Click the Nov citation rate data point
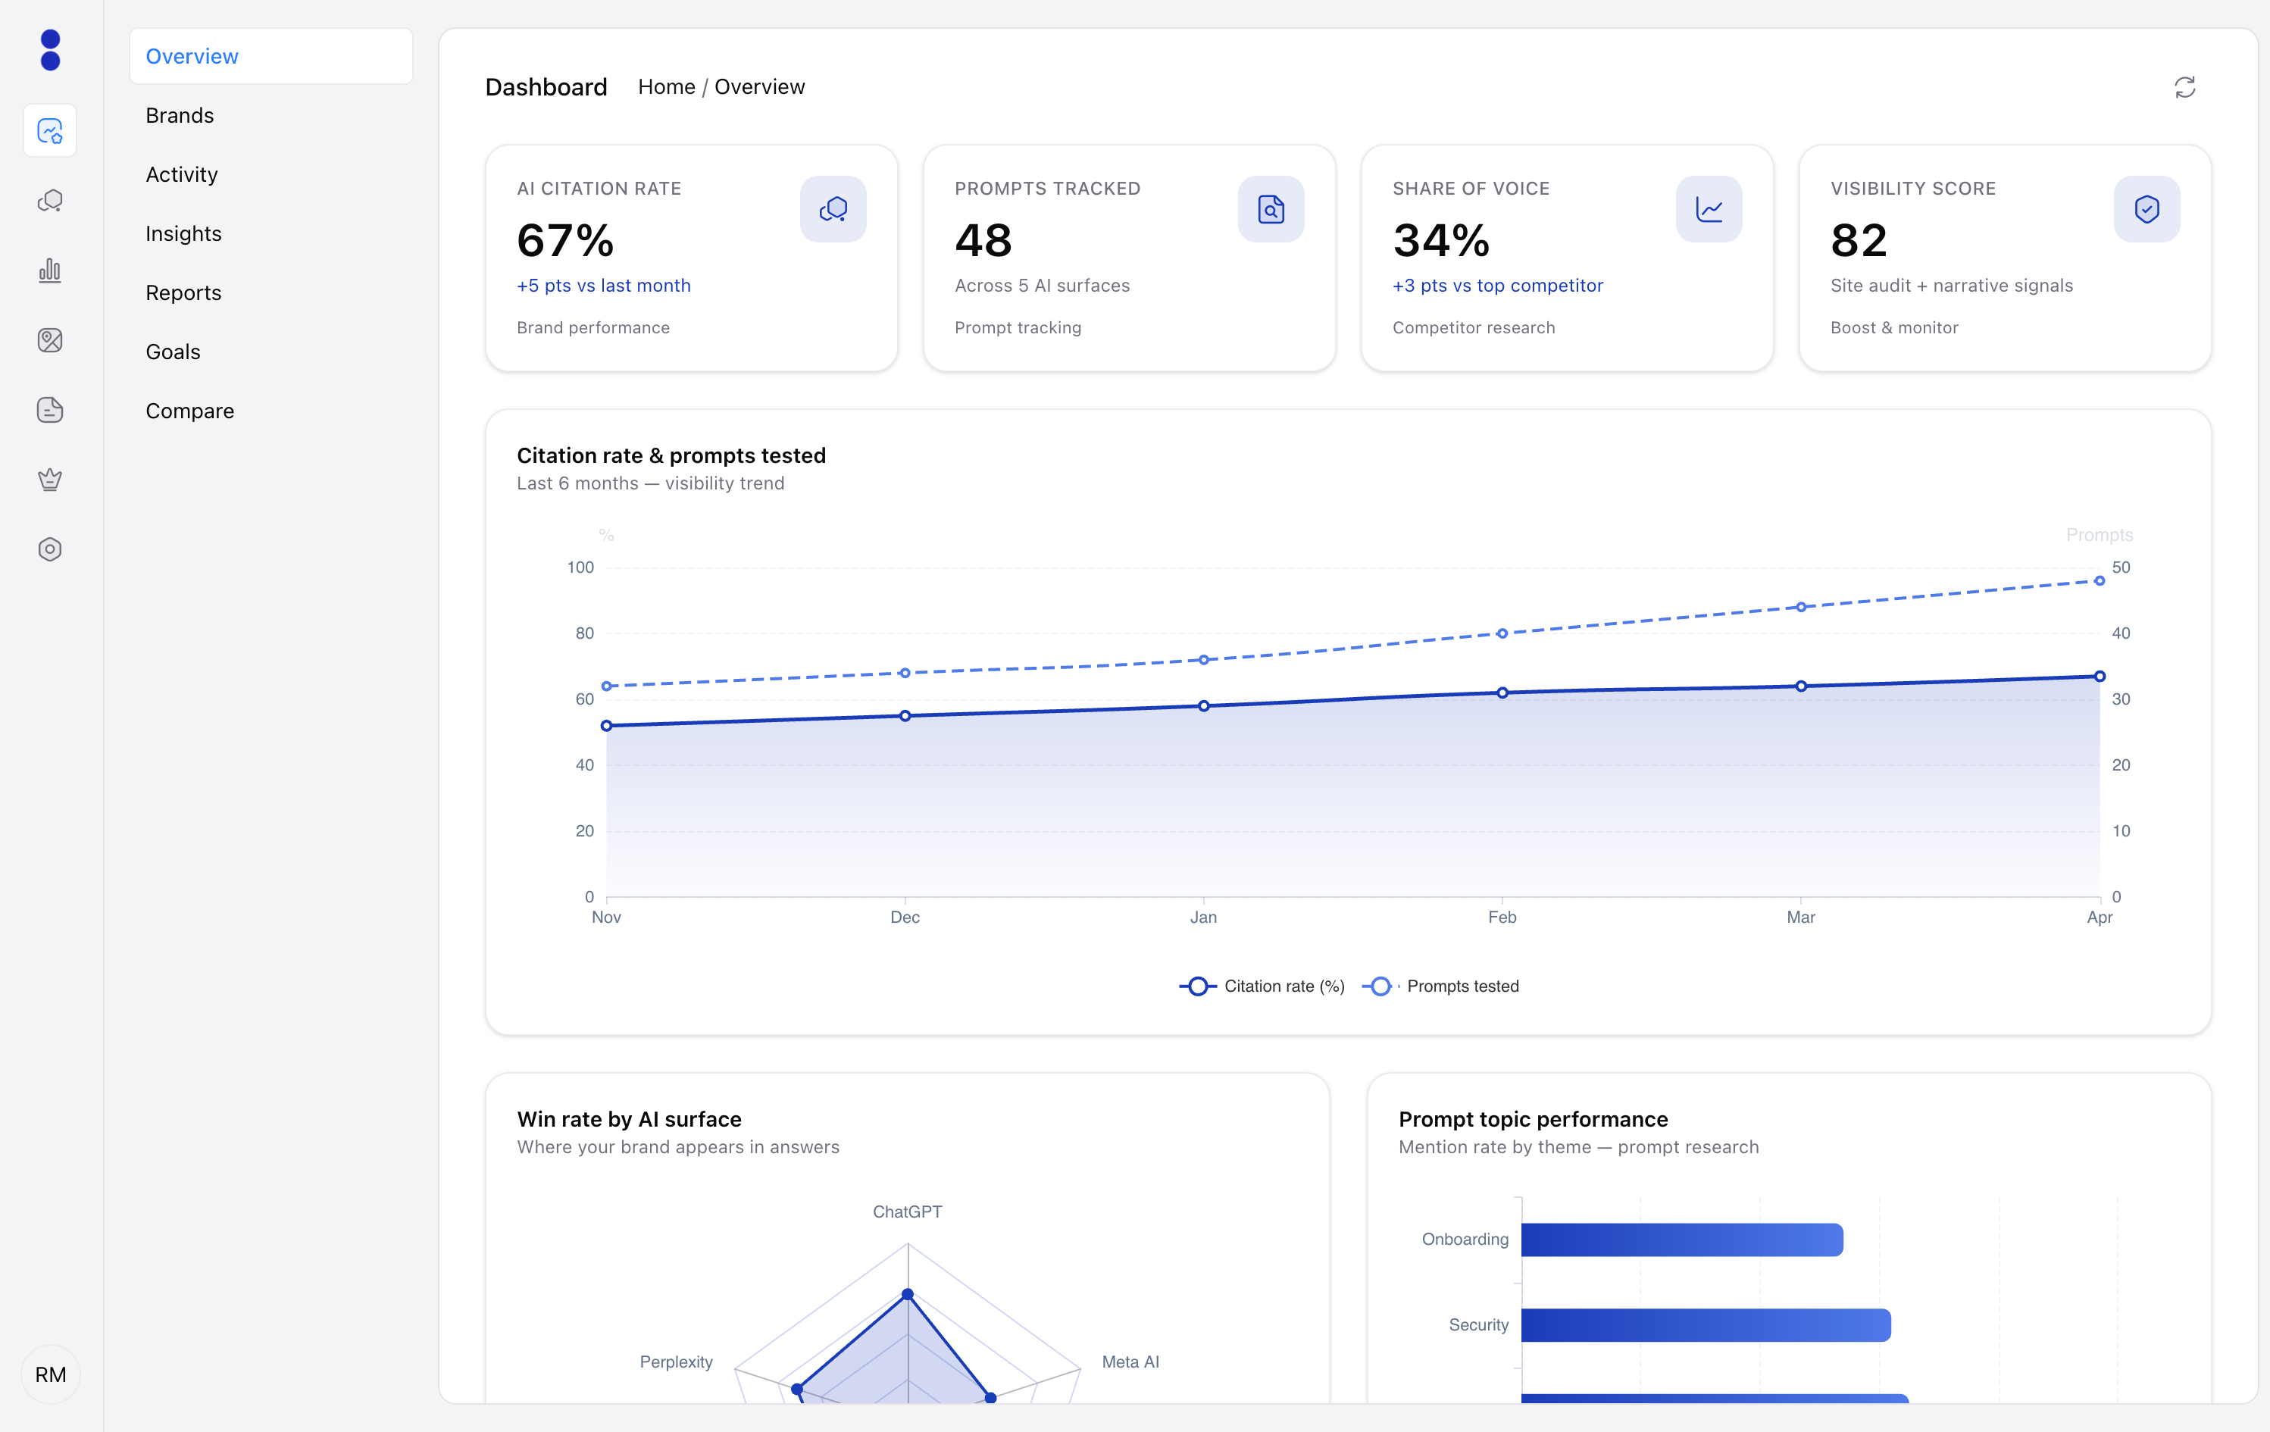The height and width of the screenshot is (1432, 2270). point(606,726)
